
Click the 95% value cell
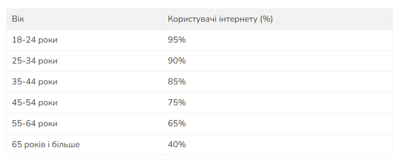277,40
